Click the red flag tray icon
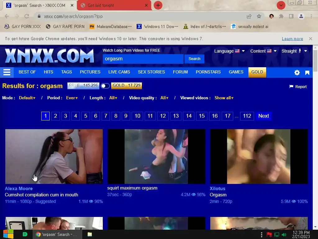The image size is (318, 239). pos(269,235)
